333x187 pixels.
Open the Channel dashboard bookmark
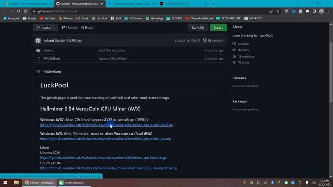click(x=199, y=19)
